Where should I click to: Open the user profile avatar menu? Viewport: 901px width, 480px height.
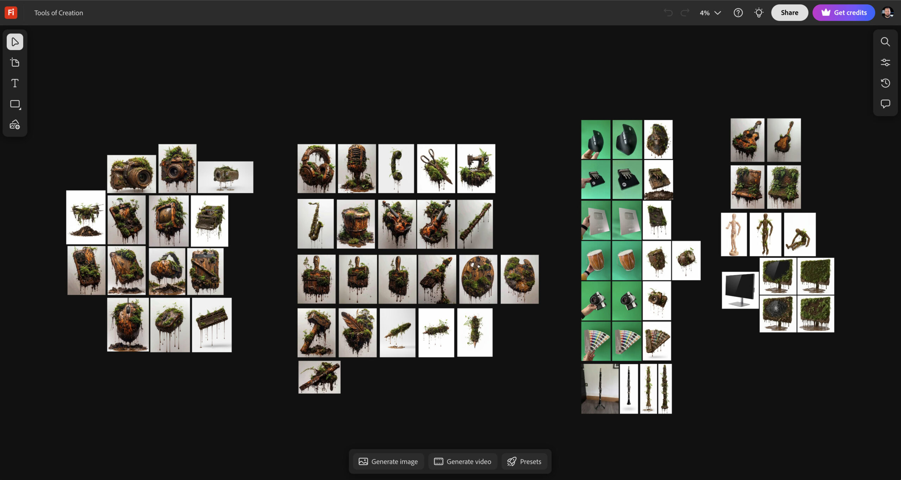click(887, 13)
